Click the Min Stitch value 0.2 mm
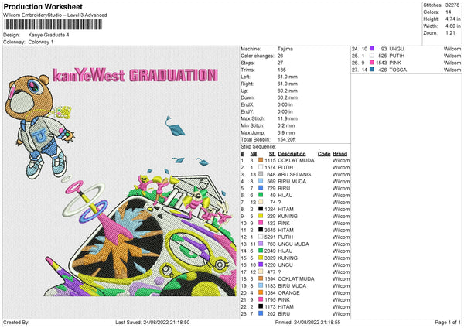The height and width of the screenshot is (328, 464). coord(286,125)
